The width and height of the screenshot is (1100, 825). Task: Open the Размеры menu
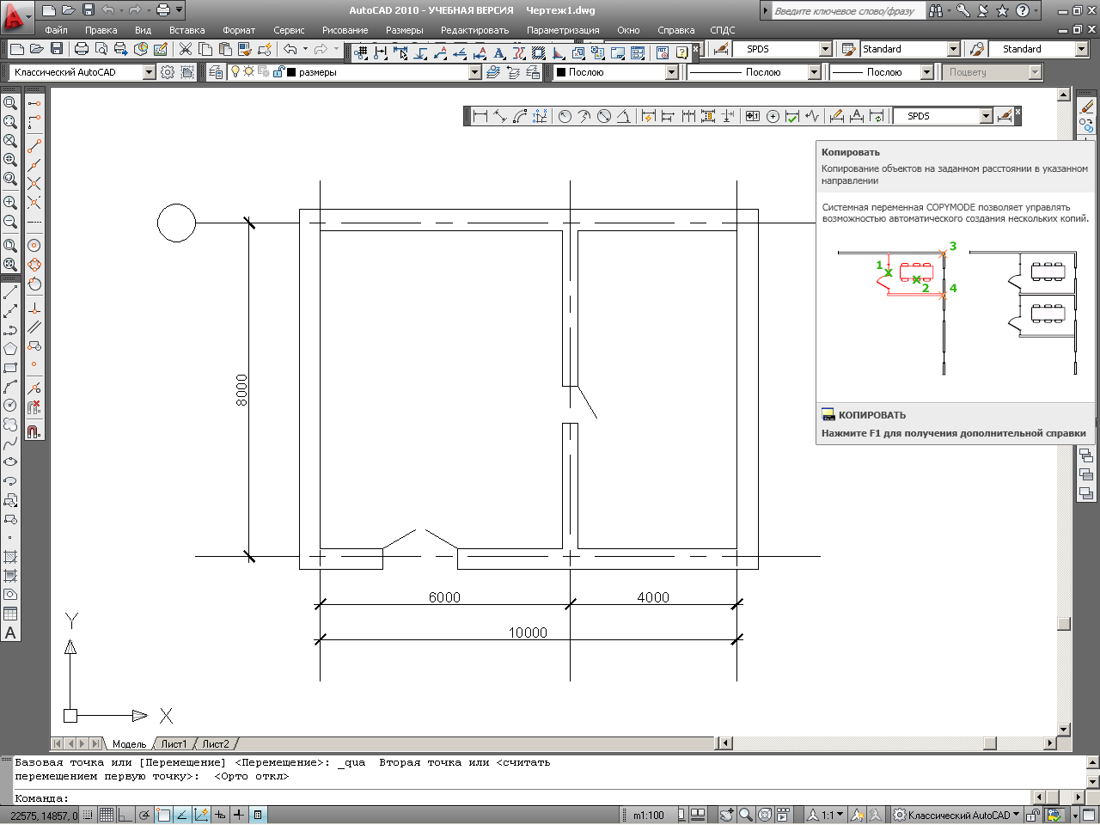point(404,30)
